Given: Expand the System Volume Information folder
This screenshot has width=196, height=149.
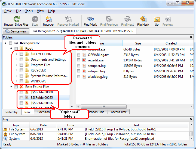Looking at the screenshot, I should coord(16,76).
